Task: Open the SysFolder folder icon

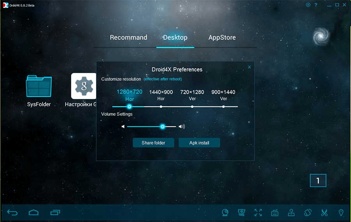Action: [x=39, y=86]
